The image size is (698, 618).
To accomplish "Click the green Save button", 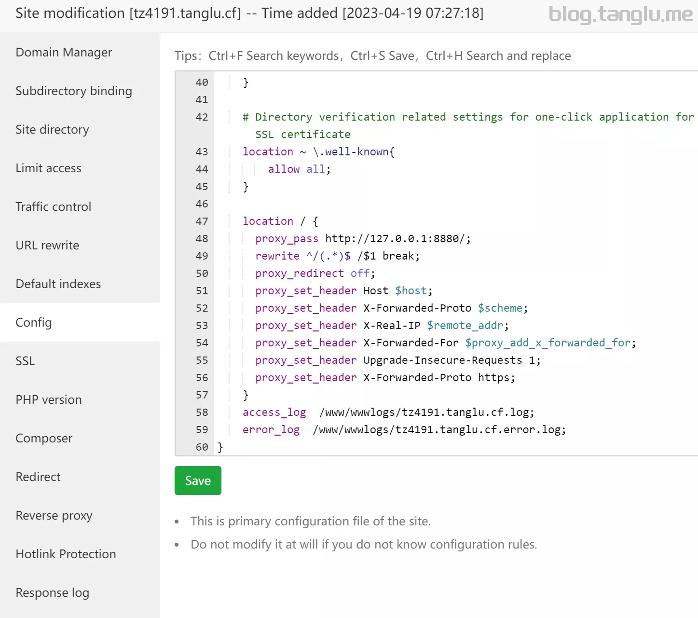I will click(x=198, y=481).
